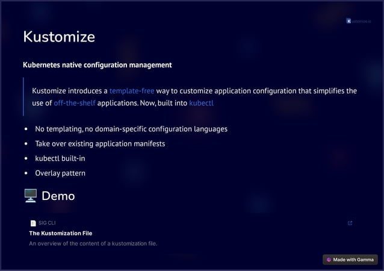Select 'Kubernetes native configuration management' subtitle
Viewport: 384px width, 271px height.
(98, 65)
